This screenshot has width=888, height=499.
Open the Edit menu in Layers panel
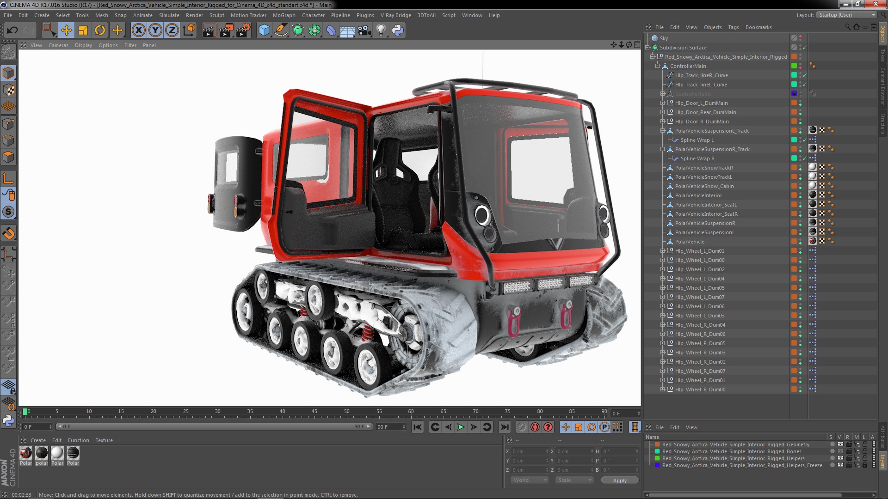[675, 427]
